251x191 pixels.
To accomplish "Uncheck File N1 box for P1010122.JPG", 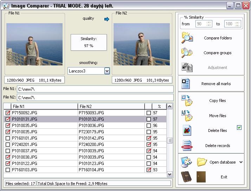I will point(8,164).
